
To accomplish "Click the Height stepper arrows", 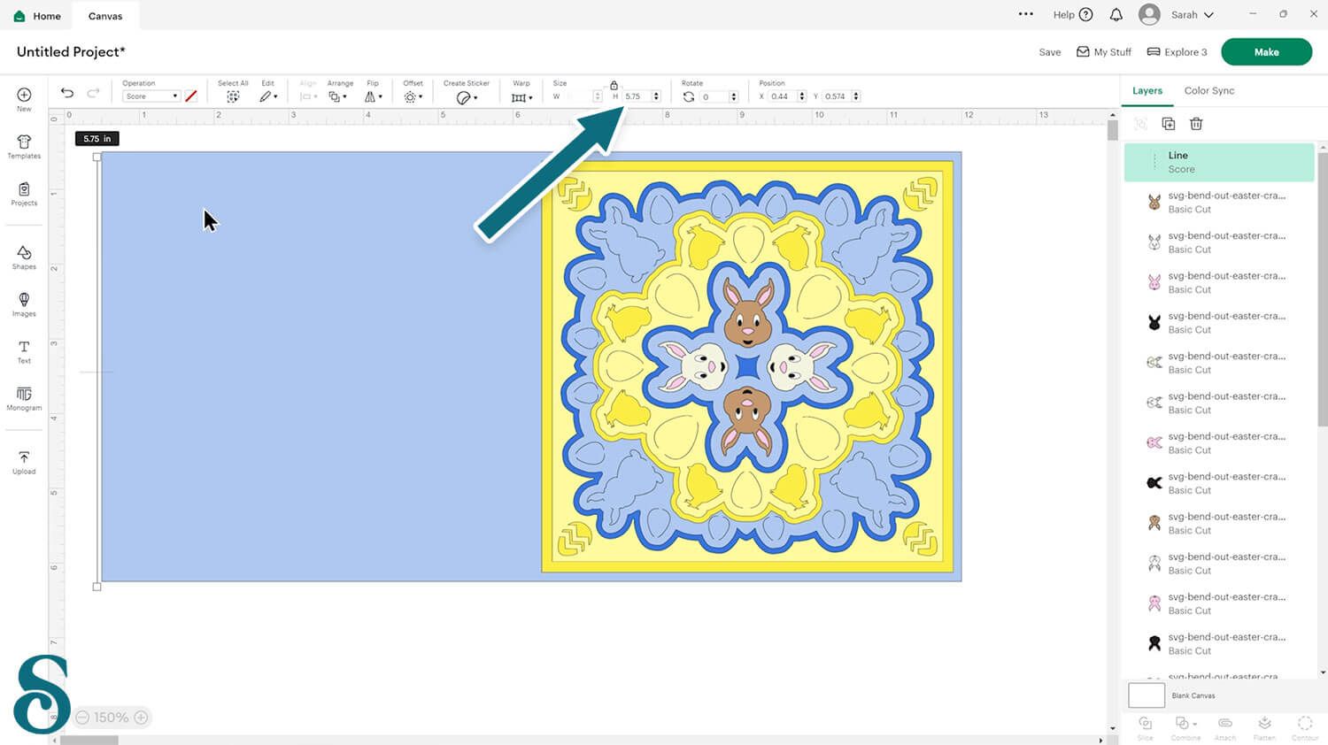I will pyautogui.click(x=656, y=96).
